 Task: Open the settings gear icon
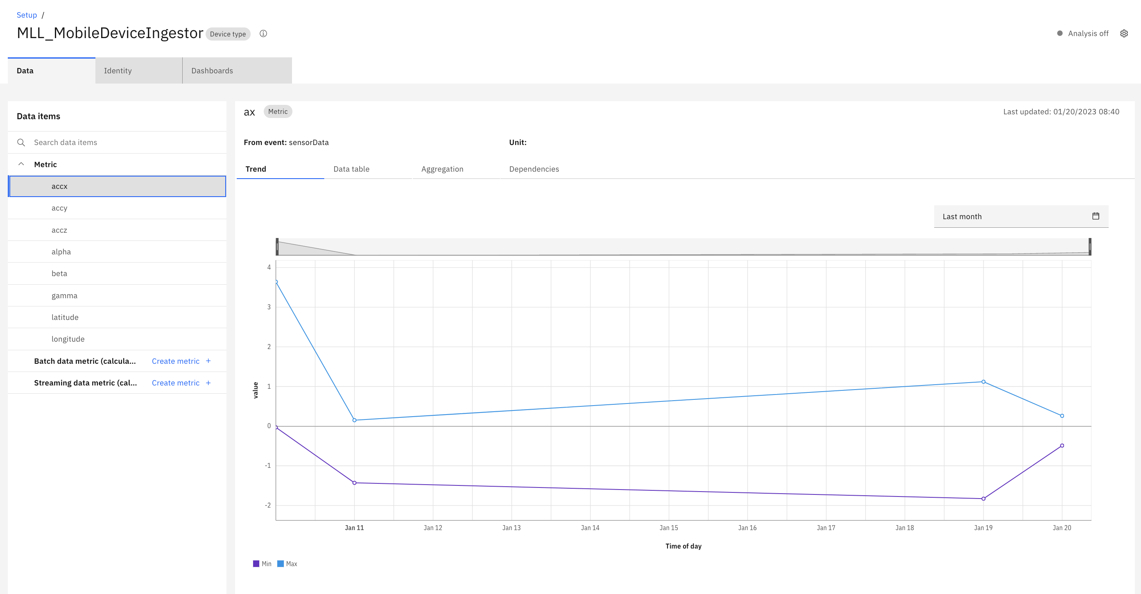pyautogui.click(x=1124, y=34)
